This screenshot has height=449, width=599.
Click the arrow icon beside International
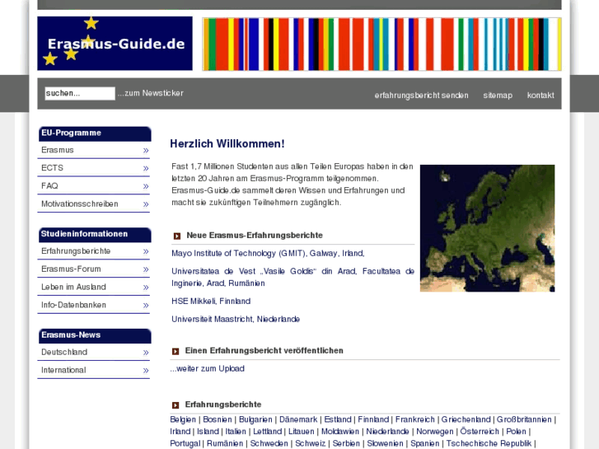(x=146, y=370)
